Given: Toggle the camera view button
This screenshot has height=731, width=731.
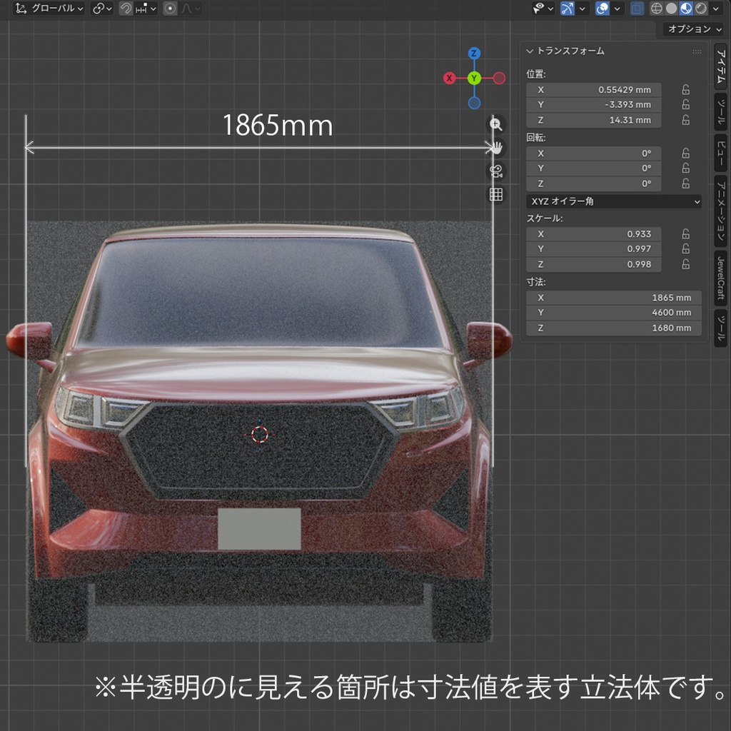Looking at the screenshot, I should pyautogui.click(x=496, y=171).
